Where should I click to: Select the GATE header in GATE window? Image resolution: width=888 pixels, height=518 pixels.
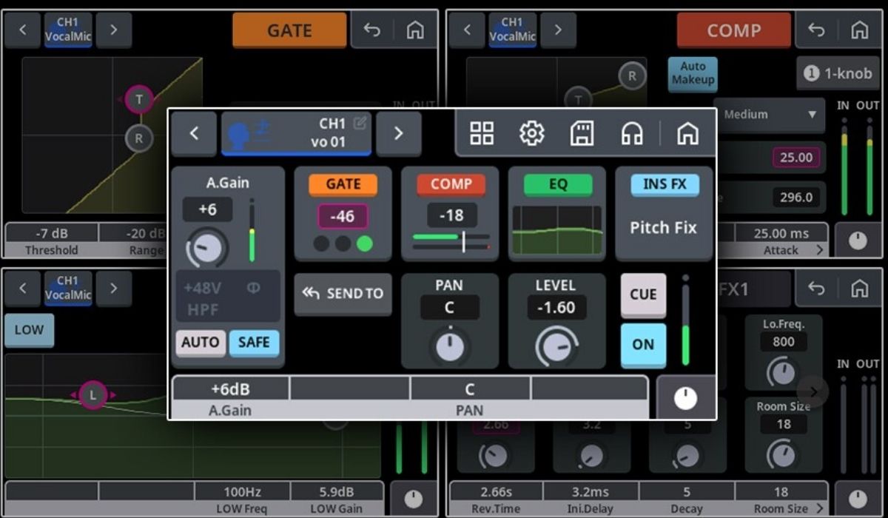pos(289,30)
